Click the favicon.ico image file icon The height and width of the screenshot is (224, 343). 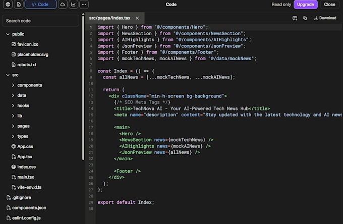[14, 44]
